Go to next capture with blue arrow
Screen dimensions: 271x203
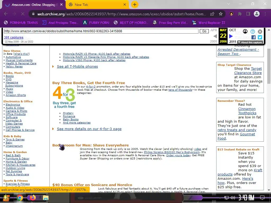[231, 36]
